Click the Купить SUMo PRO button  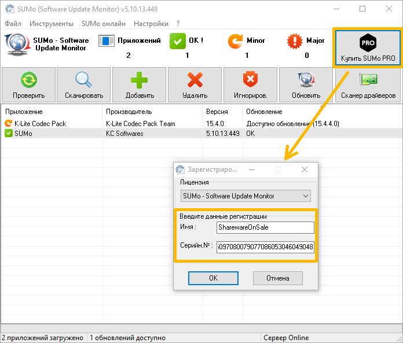tap(368, 47)
